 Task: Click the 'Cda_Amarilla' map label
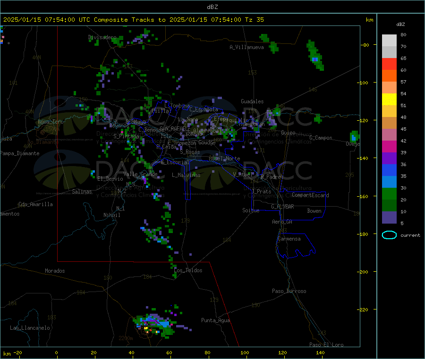35,204
